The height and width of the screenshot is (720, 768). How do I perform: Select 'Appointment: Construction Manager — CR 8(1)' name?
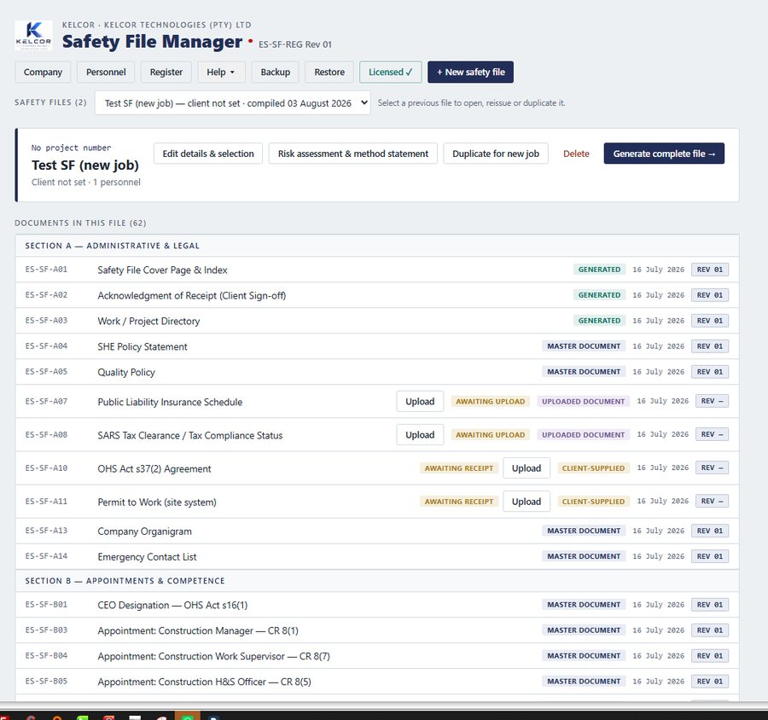[198, 630]
